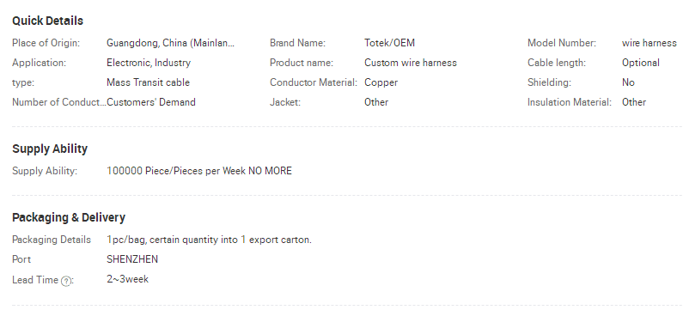Click the 'Totek/OEM' brand name value
The height and width of the screenshot is (310, 683).
point(389,43)
